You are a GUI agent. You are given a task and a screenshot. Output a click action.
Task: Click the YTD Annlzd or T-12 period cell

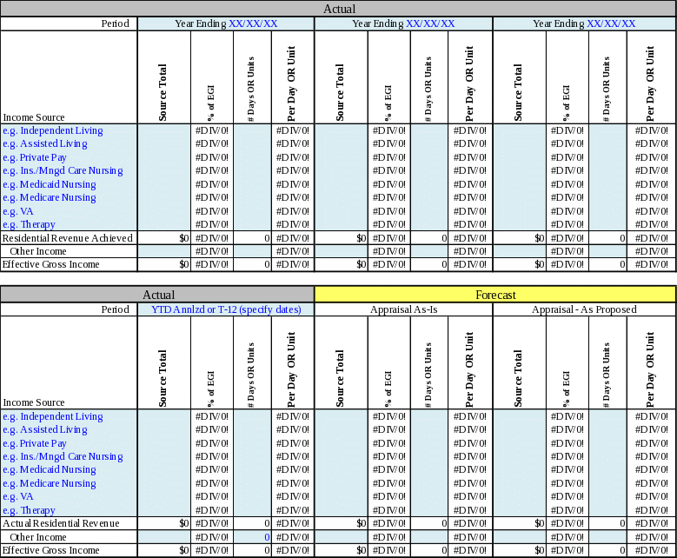226,309
